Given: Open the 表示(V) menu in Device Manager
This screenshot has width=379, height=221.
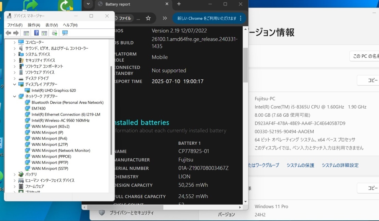Looking at the screenshot, I should (x=52, y=25).
